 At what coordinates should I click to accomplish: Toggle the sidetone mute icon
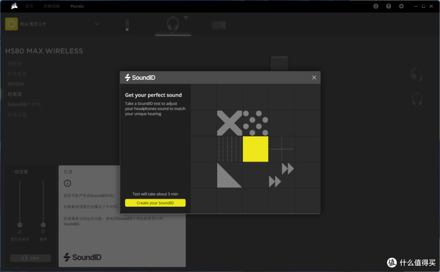[43, 232]
